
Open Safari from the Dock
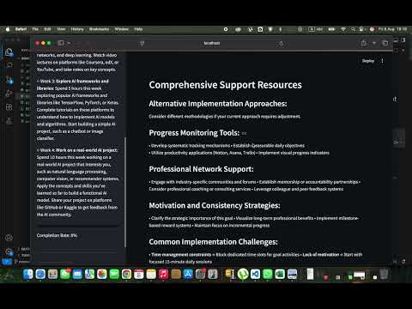pos(40,274)
